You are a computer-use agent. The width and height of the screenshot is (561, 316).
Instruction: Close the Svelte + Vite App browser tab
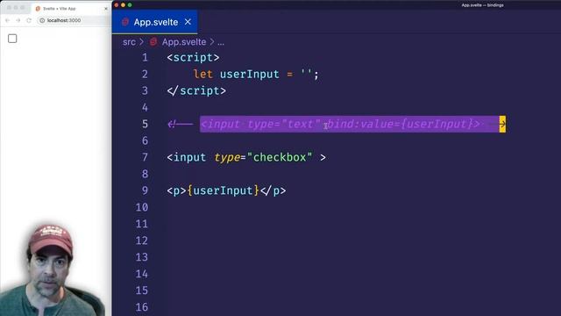[x=106, y=8]
